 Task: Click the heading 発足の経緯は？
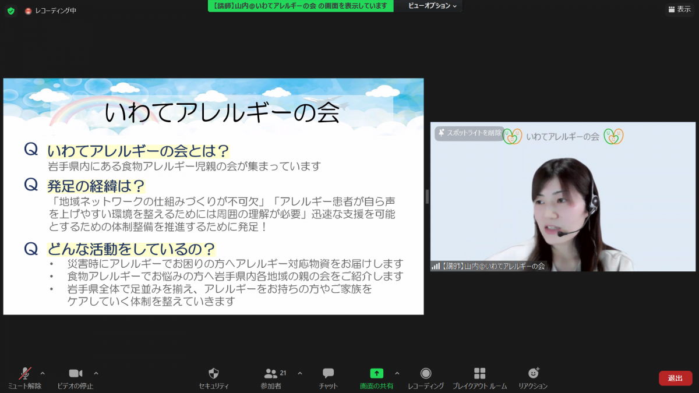coord(96,186)
